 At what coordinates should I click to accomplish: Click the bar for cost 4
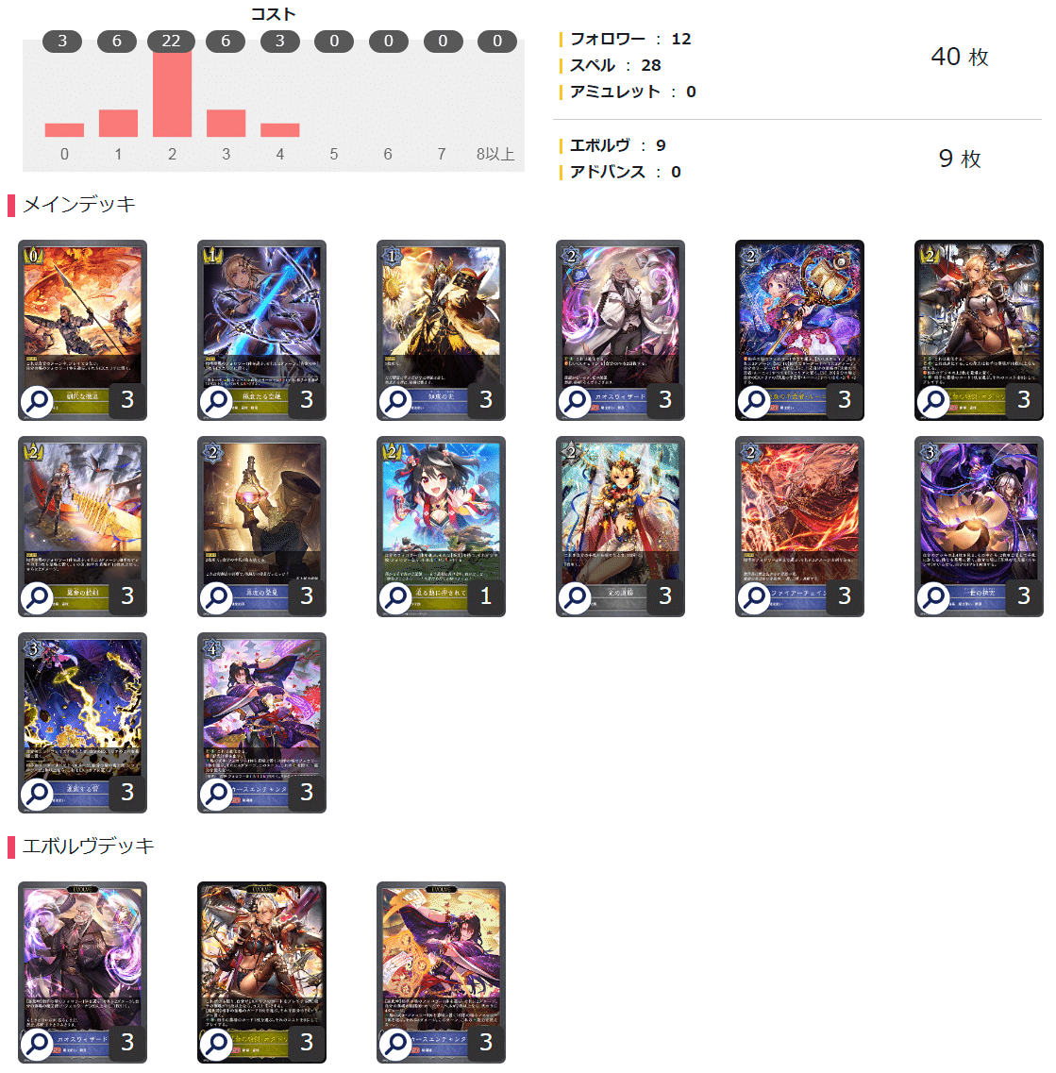[x=280, y=130]
